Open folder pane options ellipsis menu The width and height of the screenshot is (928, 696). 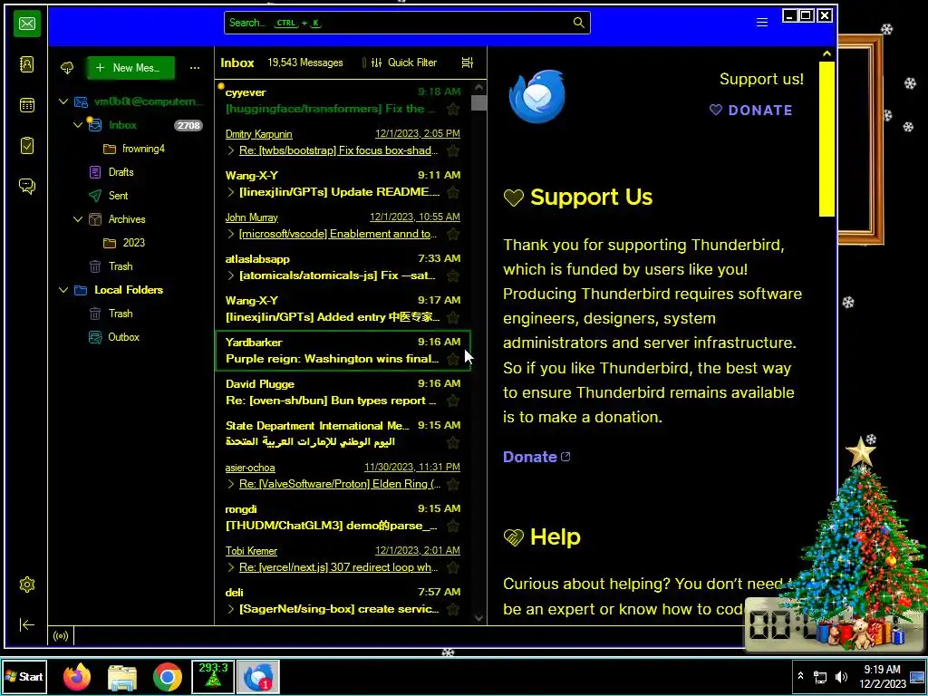(x=195, y=68)
